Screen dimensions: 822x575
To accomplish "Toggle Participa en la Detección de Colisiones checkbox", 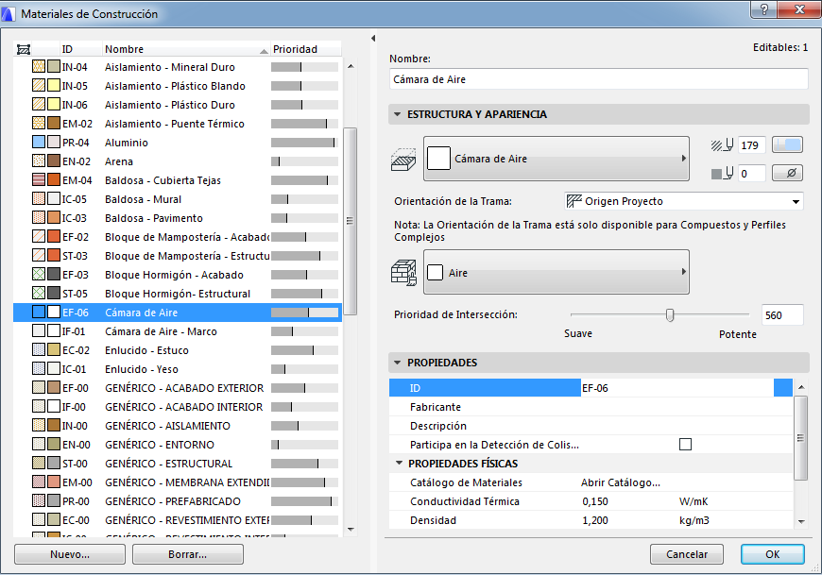I will (x=685, y=445).
